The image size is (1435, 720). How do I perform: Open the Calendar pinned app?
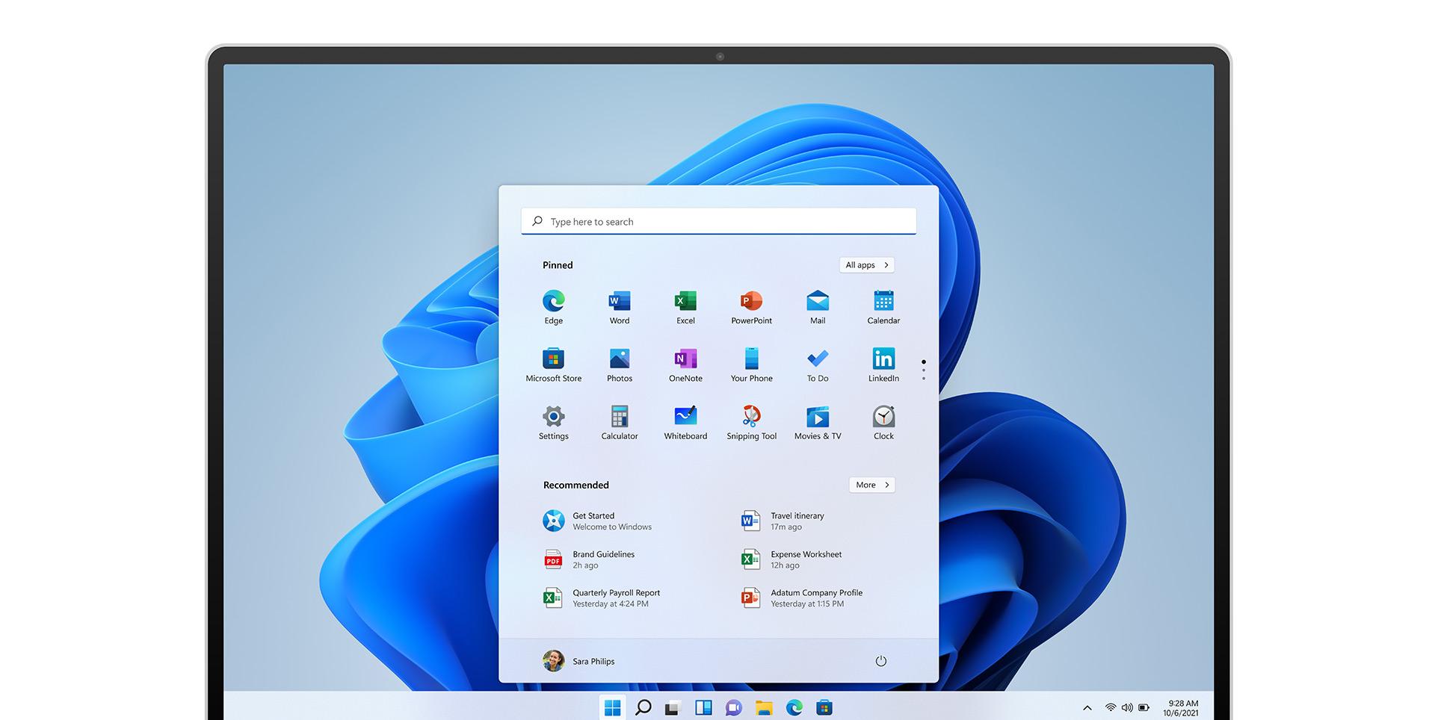coord(883,307)
